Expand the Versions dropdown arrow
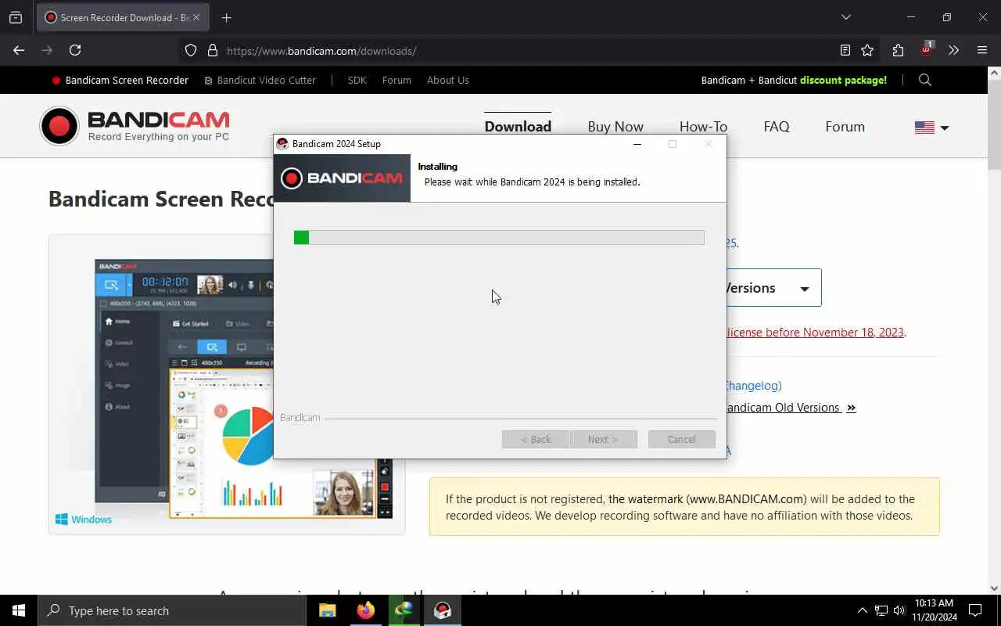 804,289
